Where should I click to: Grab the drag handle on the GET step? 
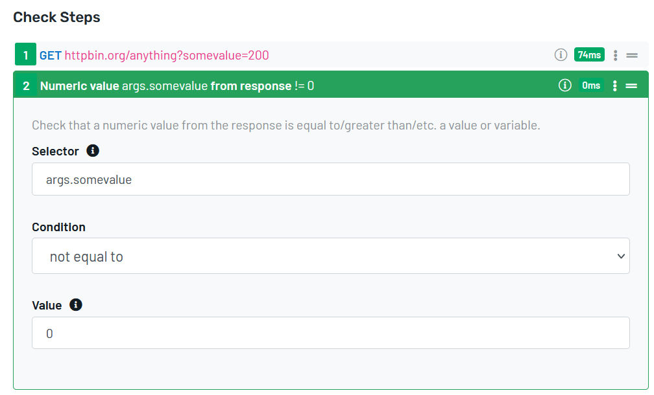[632, 56]
